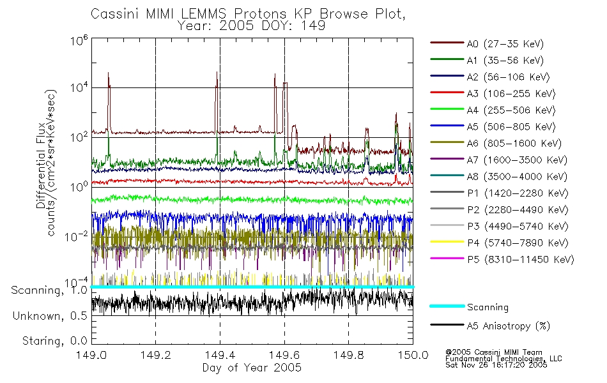Click the 'Scanning, 1.0' axis label
Image resolution: width=607 pixels, height=383 pixels.
coord(49,290)
